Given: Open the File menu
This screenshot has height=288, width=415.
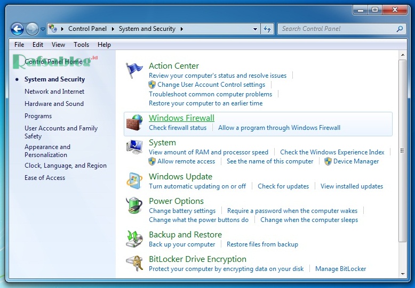Looking at the screenshot, I should pos(19,45).
